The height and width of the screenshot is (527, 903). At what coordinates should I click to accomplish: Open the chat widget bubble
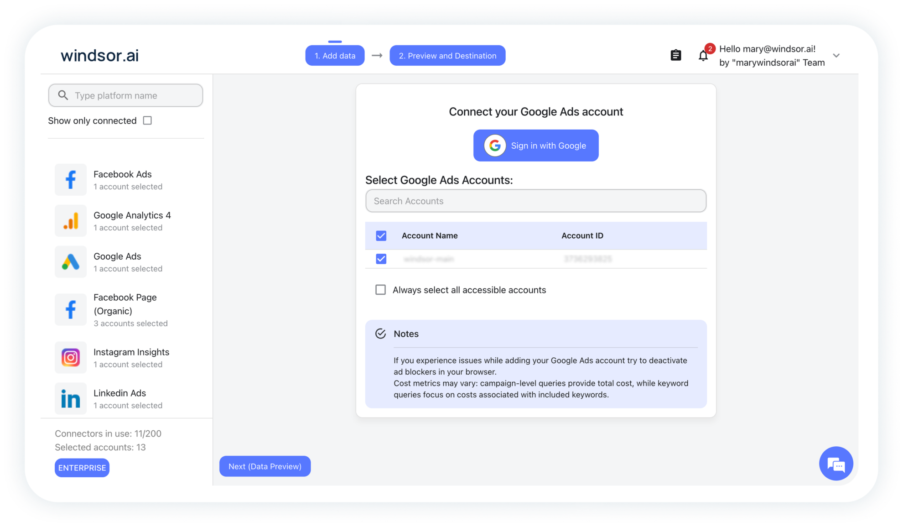click(836, 464)
